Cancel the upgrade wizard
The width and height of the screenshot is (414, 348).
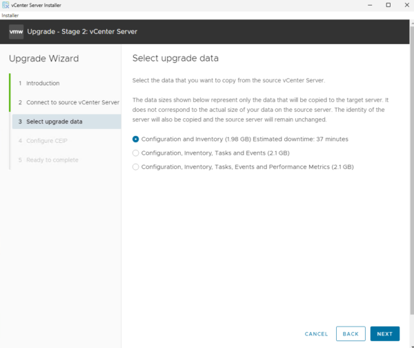click(316, 334)
